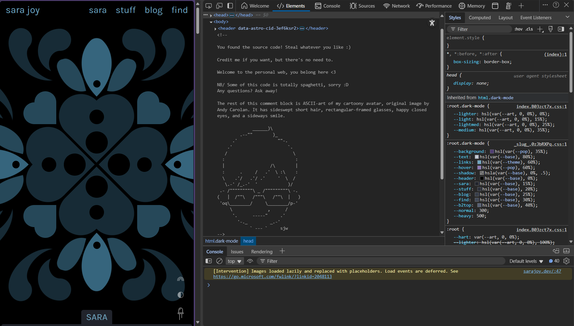
Task: Open the Issues drawer tab
Action: [x=237, y=251]
